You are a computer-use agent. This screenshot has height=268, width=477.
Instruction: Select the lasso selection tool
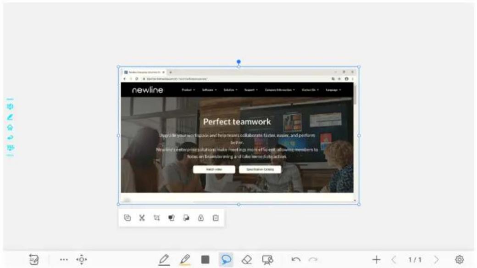tap(226, 260)
